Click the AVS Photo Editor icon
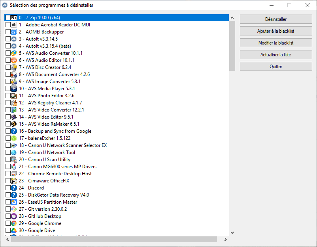This screenshot has height=247, width=317. [14, 96]
